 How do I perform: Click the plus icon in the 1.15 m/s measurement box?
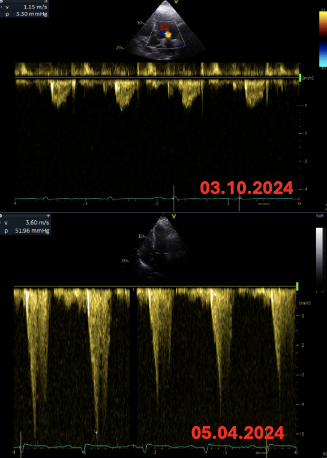click(46, 1)
